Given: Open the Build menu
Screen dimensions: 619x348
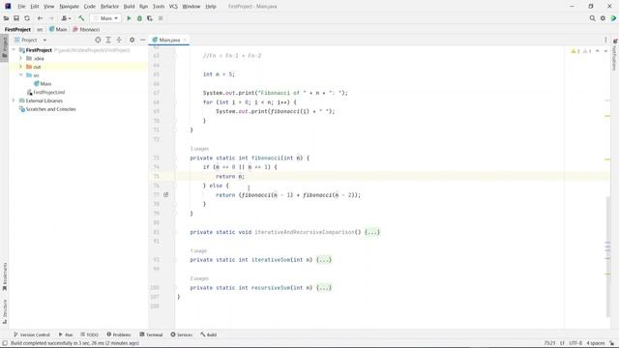Looking at the screenshot, I should 129,7.
